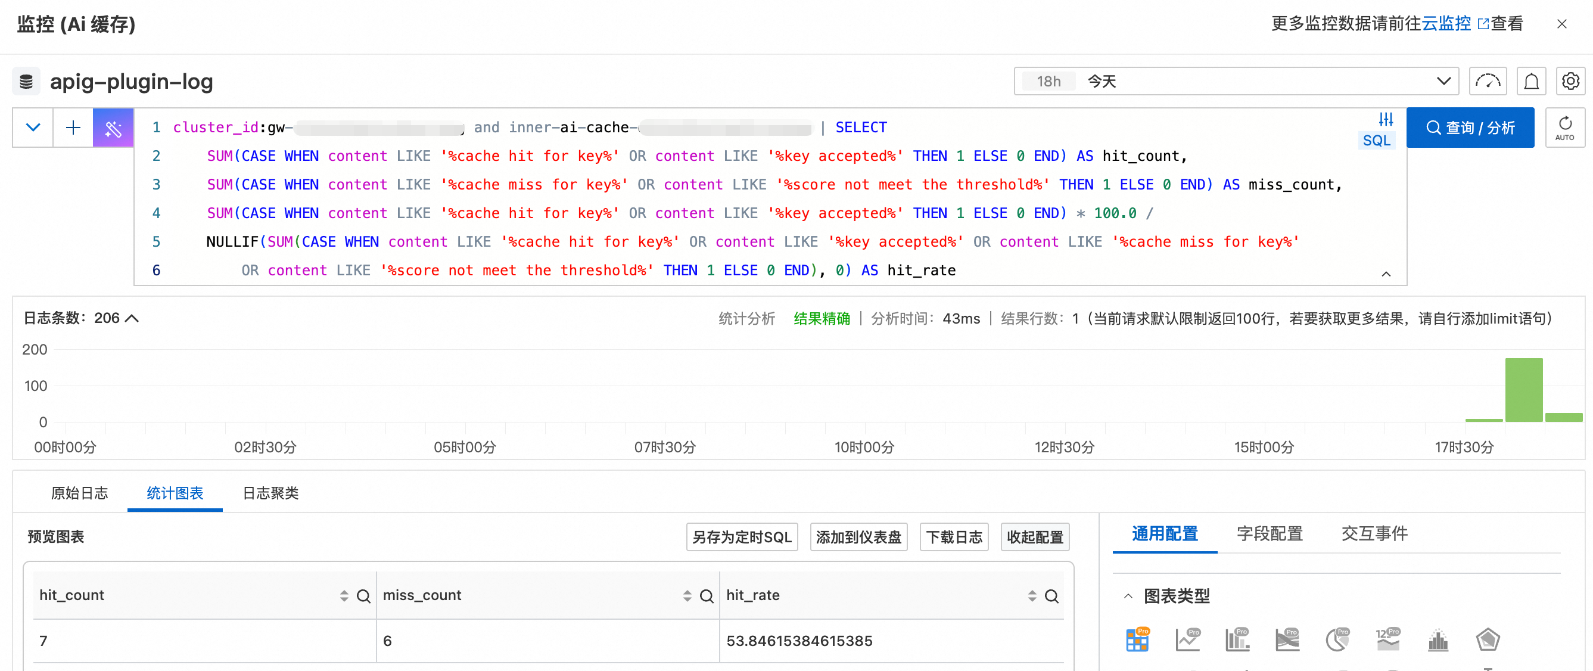Viewport: 1593px width, 671px height.
Task: Switch to the 原始日志 tab
Action: tap(79, 493)
